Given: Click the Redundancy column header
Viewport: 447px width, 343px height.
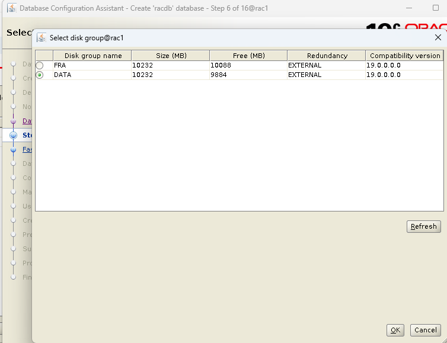Looking at the screenshot, I should point(327,56).
